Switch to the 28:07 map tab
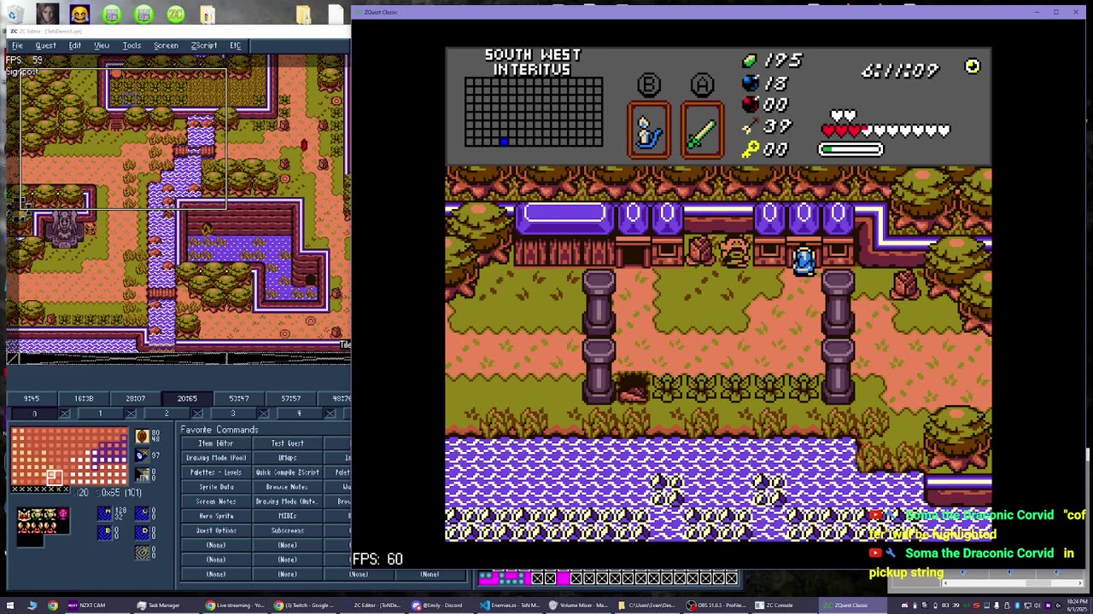Image resolution: width=1093 pixels, height=614 pixels. [135, 398]
